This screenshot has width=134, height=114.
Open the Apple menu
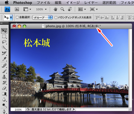coord(7,3)
